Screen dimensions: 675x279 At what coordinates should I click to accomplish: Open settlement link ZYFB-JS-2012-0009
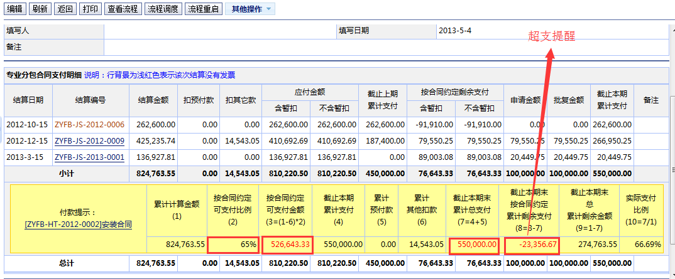89,141
